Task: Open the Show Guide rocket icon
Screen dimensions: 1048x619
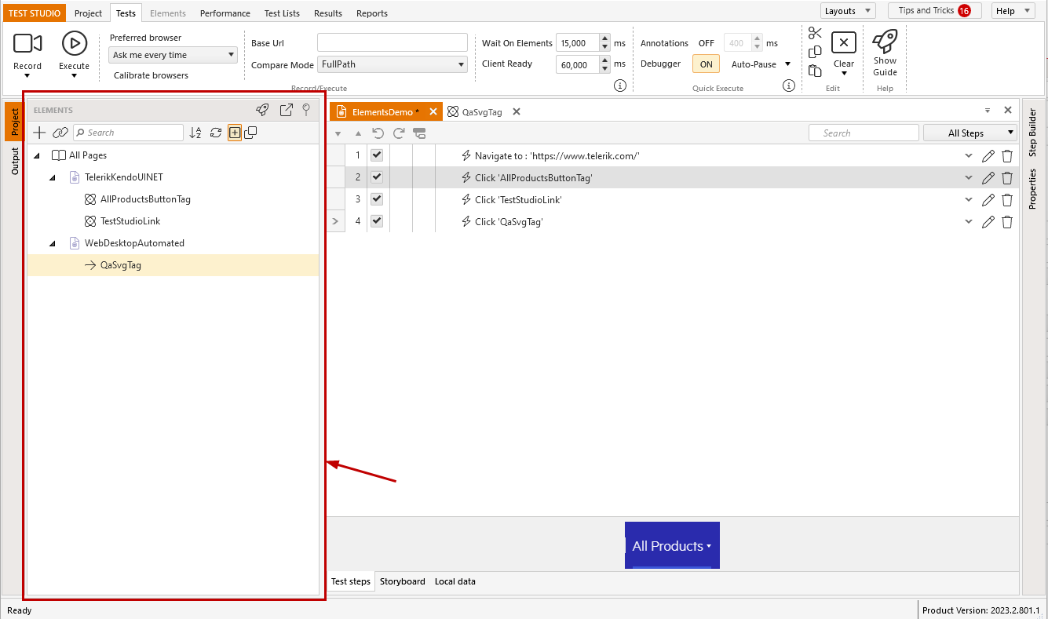Action: 885,41
